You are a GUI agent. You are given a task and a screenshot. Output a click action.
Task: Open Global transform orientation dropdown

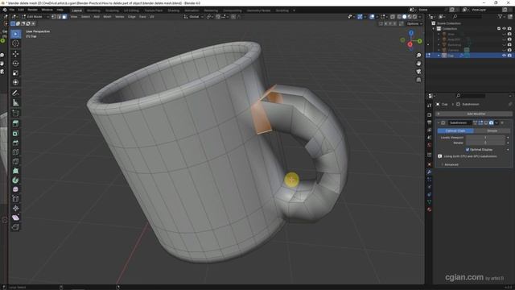193,16
